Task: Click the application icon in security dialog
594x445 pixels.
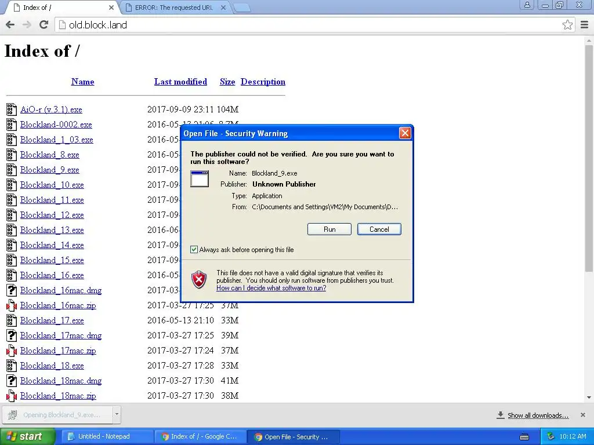Action: (200, 179)
